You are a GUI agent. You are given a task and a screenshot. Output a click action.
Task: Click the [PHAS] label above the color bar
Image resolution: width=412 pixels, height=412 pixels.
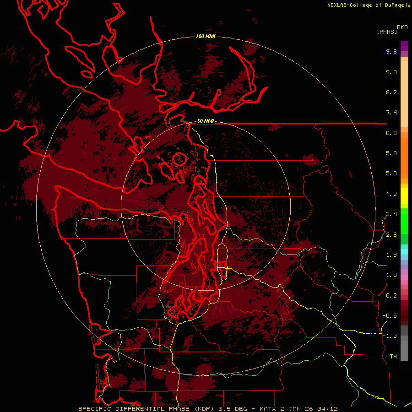click(x=387, y=32)
